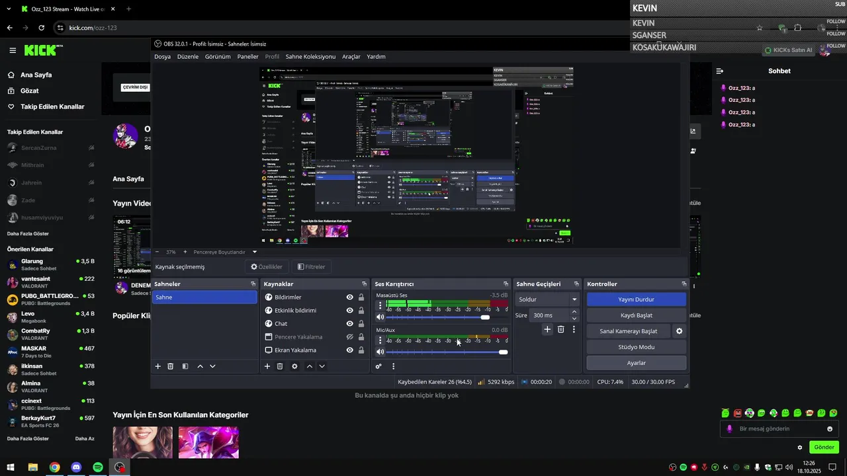The image size is (847, 476).
Task: Pop out the Ses Karıştırıcı dock panel
Action: [x=506, y=284]
